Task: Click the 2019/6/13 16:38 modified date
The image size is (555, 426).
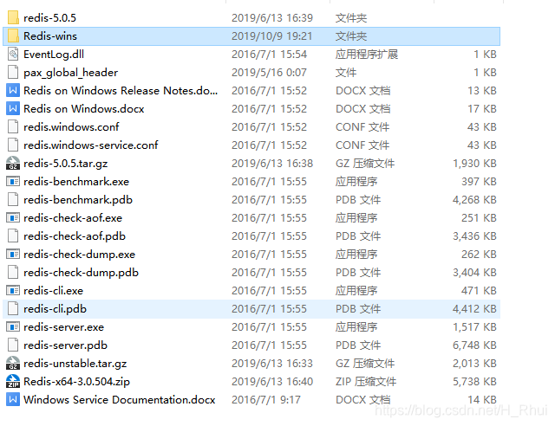Action: [x=272, y=163]
